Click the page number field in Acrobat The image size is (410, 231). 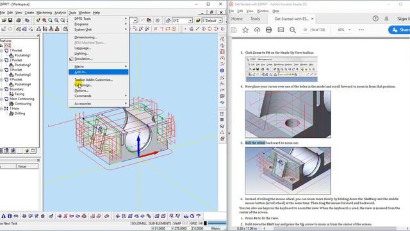tap(305, 30)
